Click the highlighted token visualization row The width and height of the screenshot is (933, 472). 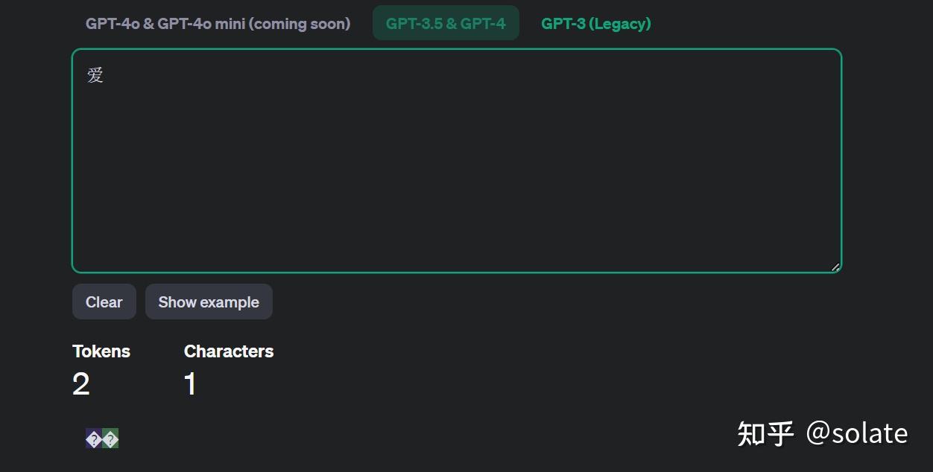click(x=101, y=438)
